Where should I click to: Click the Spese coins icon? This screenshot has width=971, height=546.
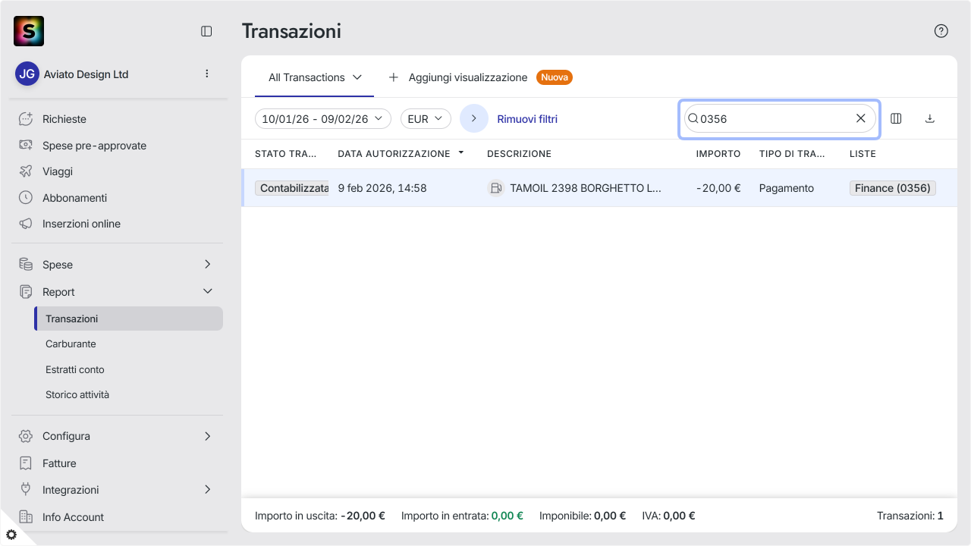click(x=26, y=265)
